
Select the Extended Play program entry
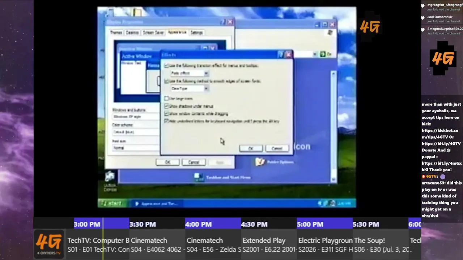[268, 244]
